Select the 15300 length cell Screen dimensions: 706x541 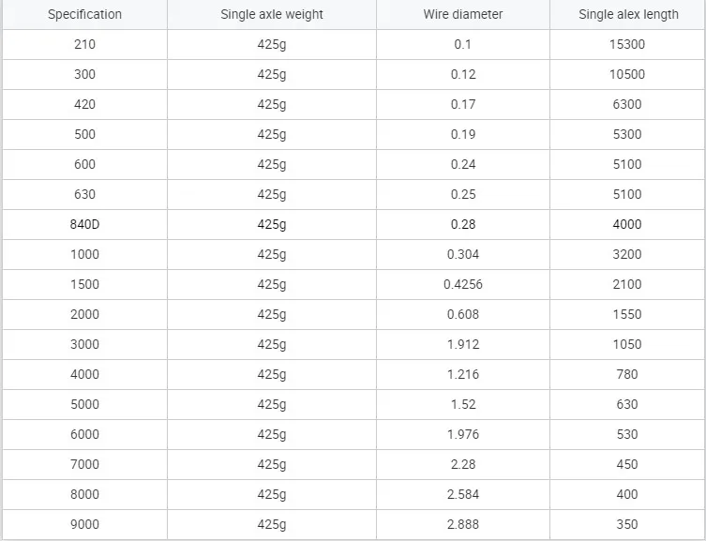tap(627, 44)
